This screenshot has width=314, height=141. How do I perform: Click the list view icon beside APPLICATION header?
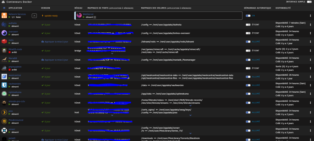tap(4, 8)
